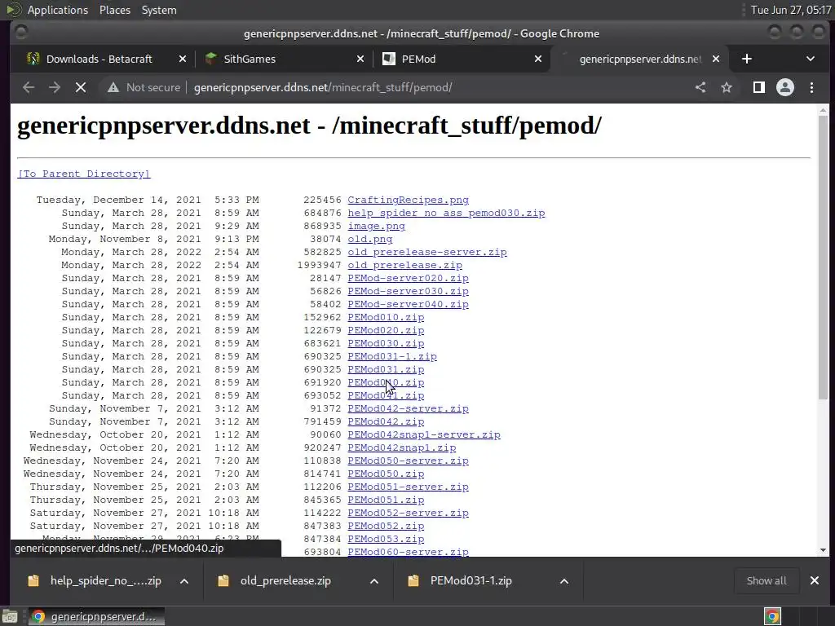Viewport: 835px width, 626px height.
Task: Stop loading the page with the X
Action: click(x=81, y=87)
